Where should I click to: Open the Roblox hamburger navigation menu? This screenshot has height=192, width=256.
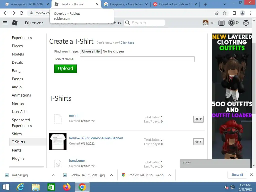(x=5, y=23)
